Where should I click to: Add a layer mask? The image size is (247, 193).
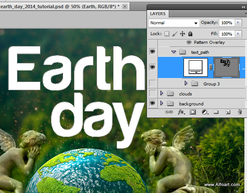tap(193, 112)
